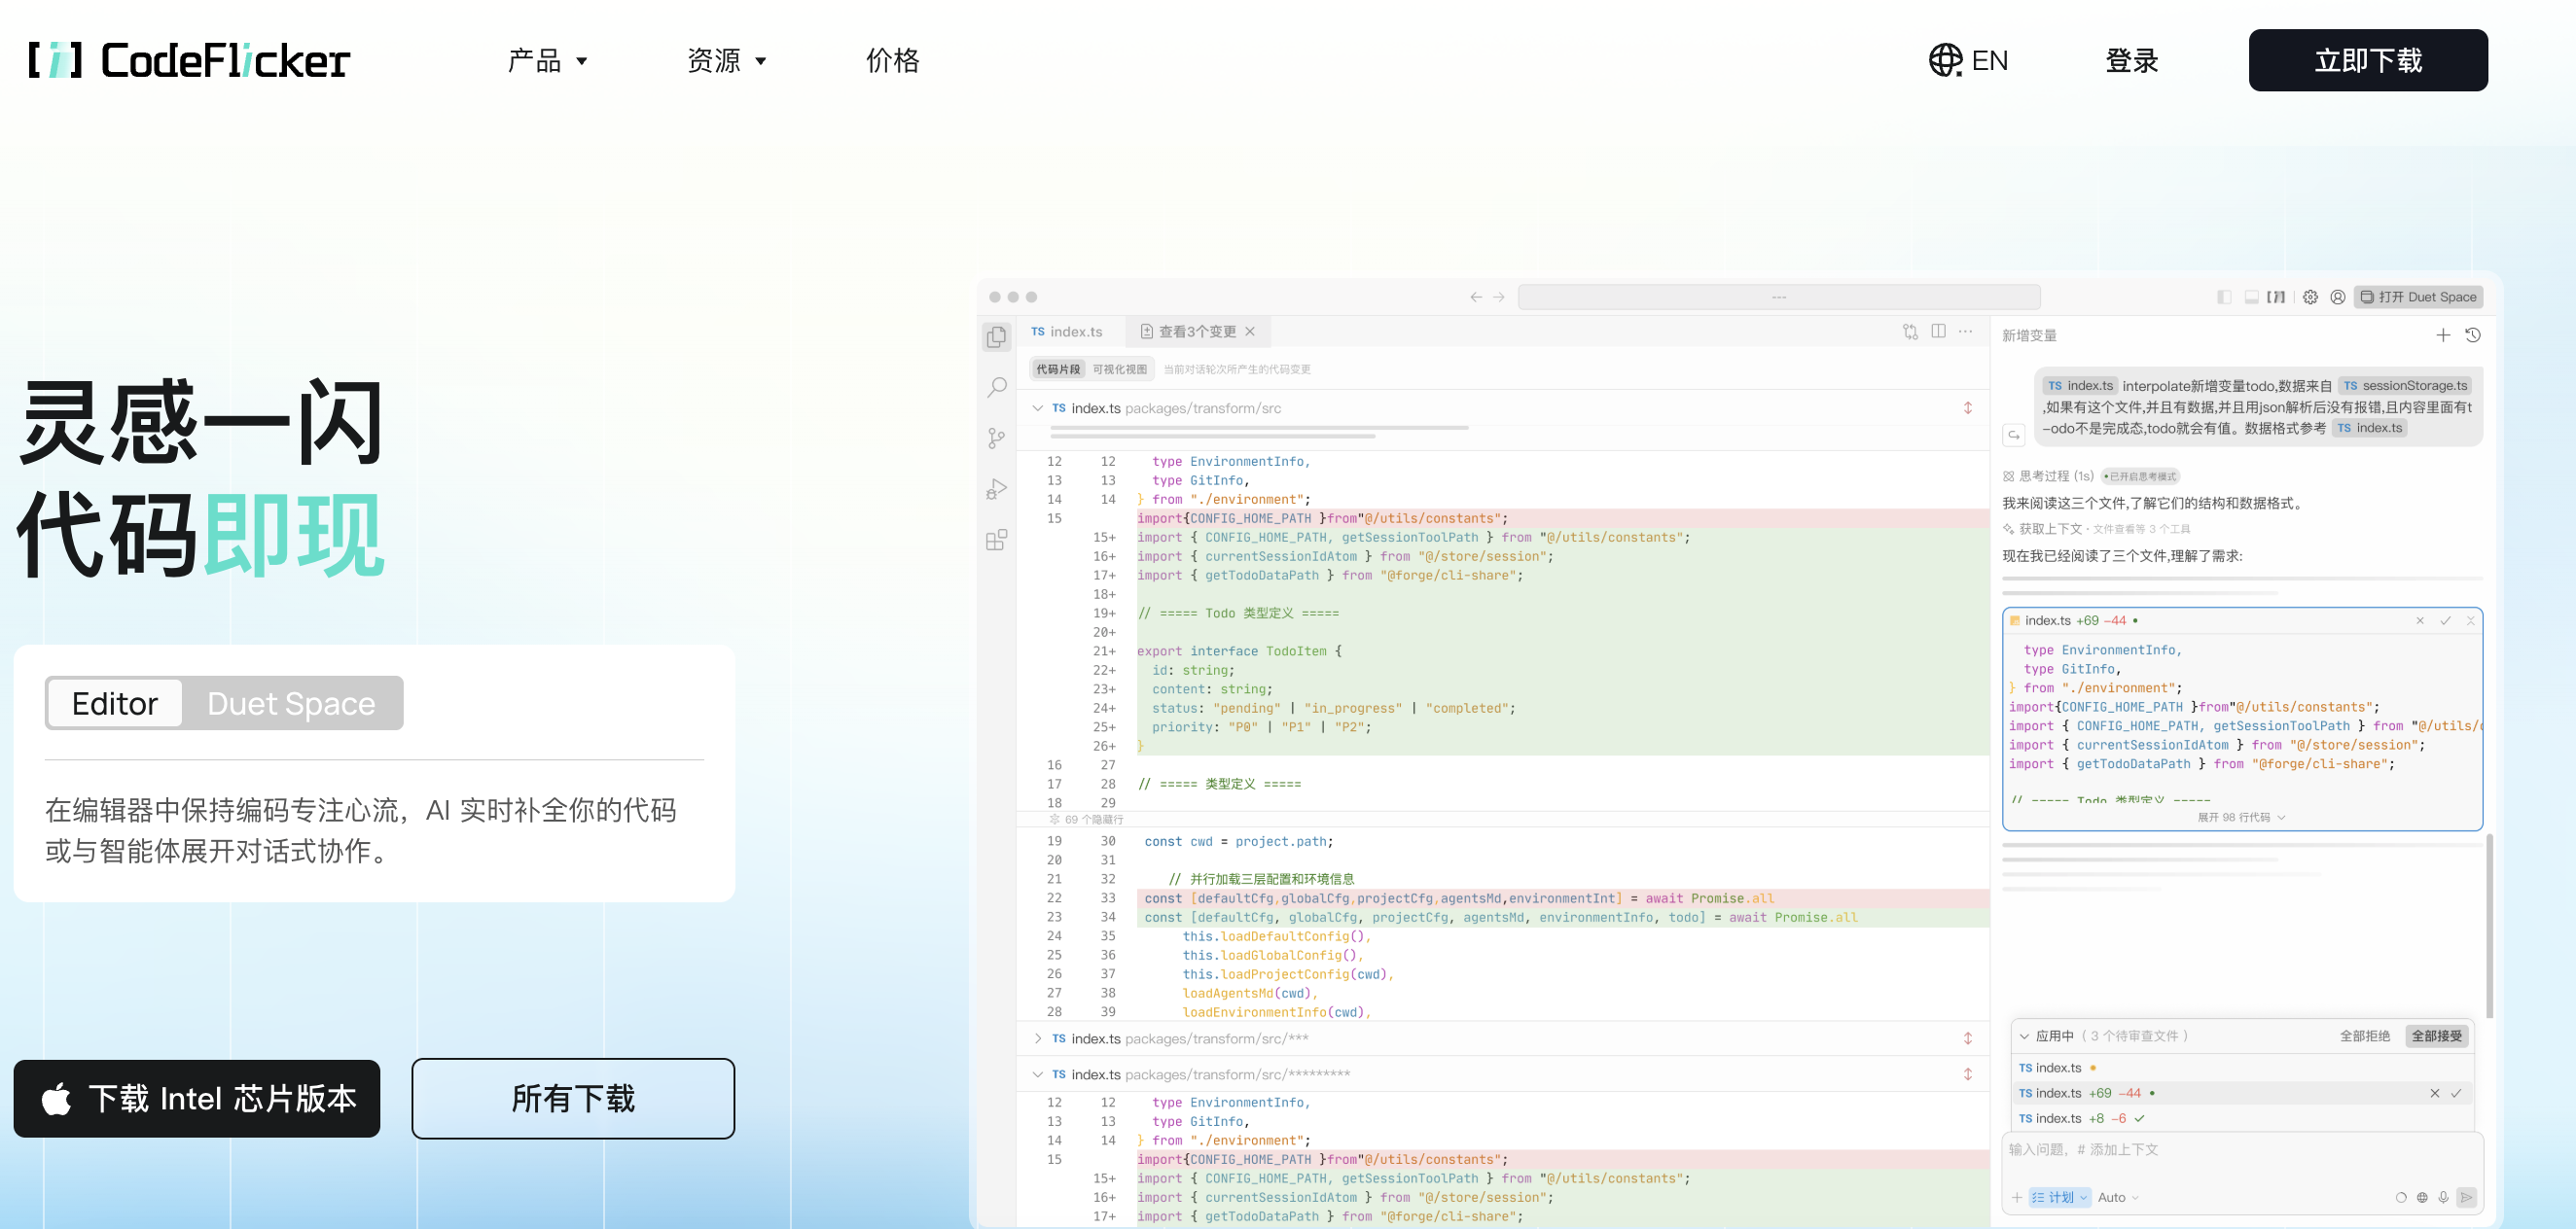
Task: Click the navigate back arrow in IDE
Action: click(x=1476, y=297)
